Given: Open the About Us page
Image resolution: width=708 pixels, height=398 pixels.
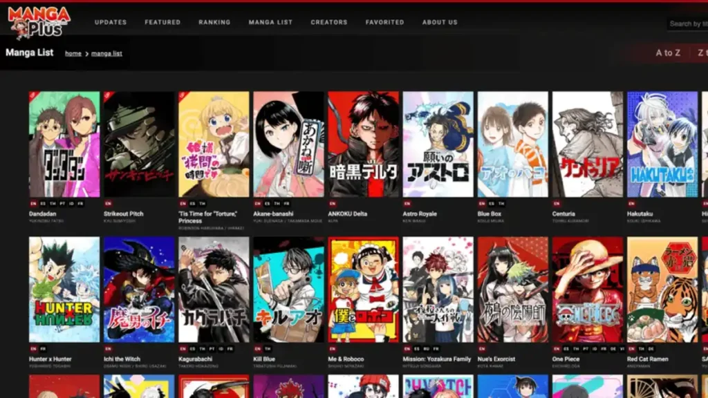Looking at the screenshot, I should point(440,22).
